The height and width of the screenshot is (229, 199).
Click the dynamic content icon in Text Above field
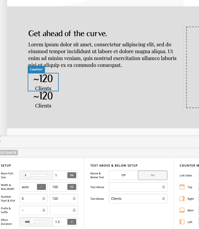click(x=163, y=187)
